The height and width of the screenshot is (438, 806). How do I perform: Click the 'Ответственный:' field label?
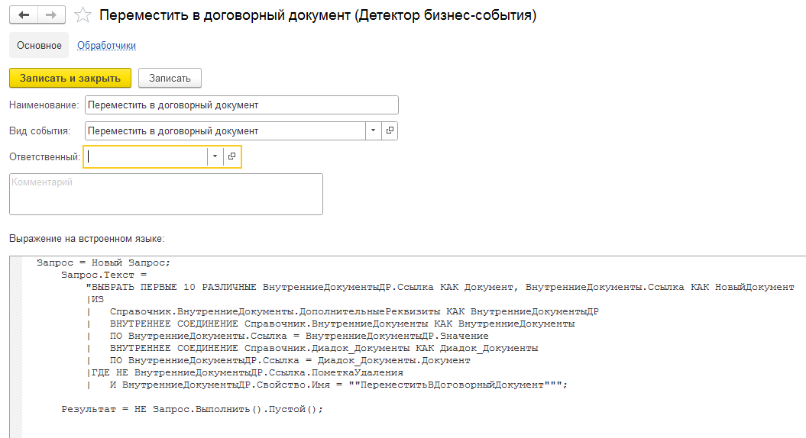(45, 156)
